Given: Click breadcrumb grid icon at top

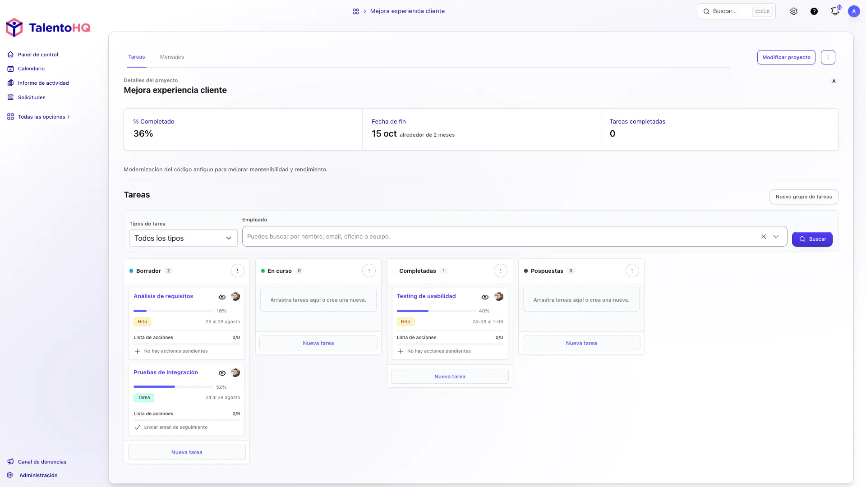Looking at the screenshot, I should coord(356,11).
